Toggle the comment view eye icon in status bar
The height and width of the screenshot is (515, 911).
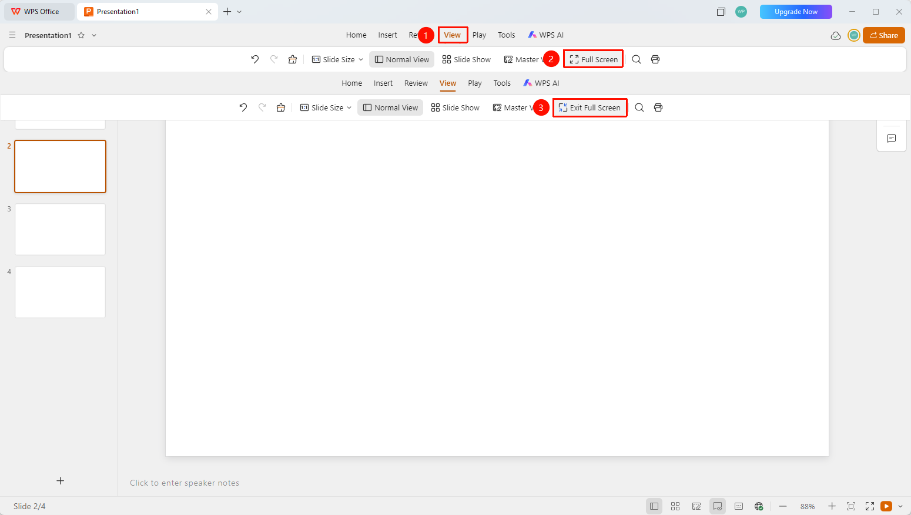[718, 506]
